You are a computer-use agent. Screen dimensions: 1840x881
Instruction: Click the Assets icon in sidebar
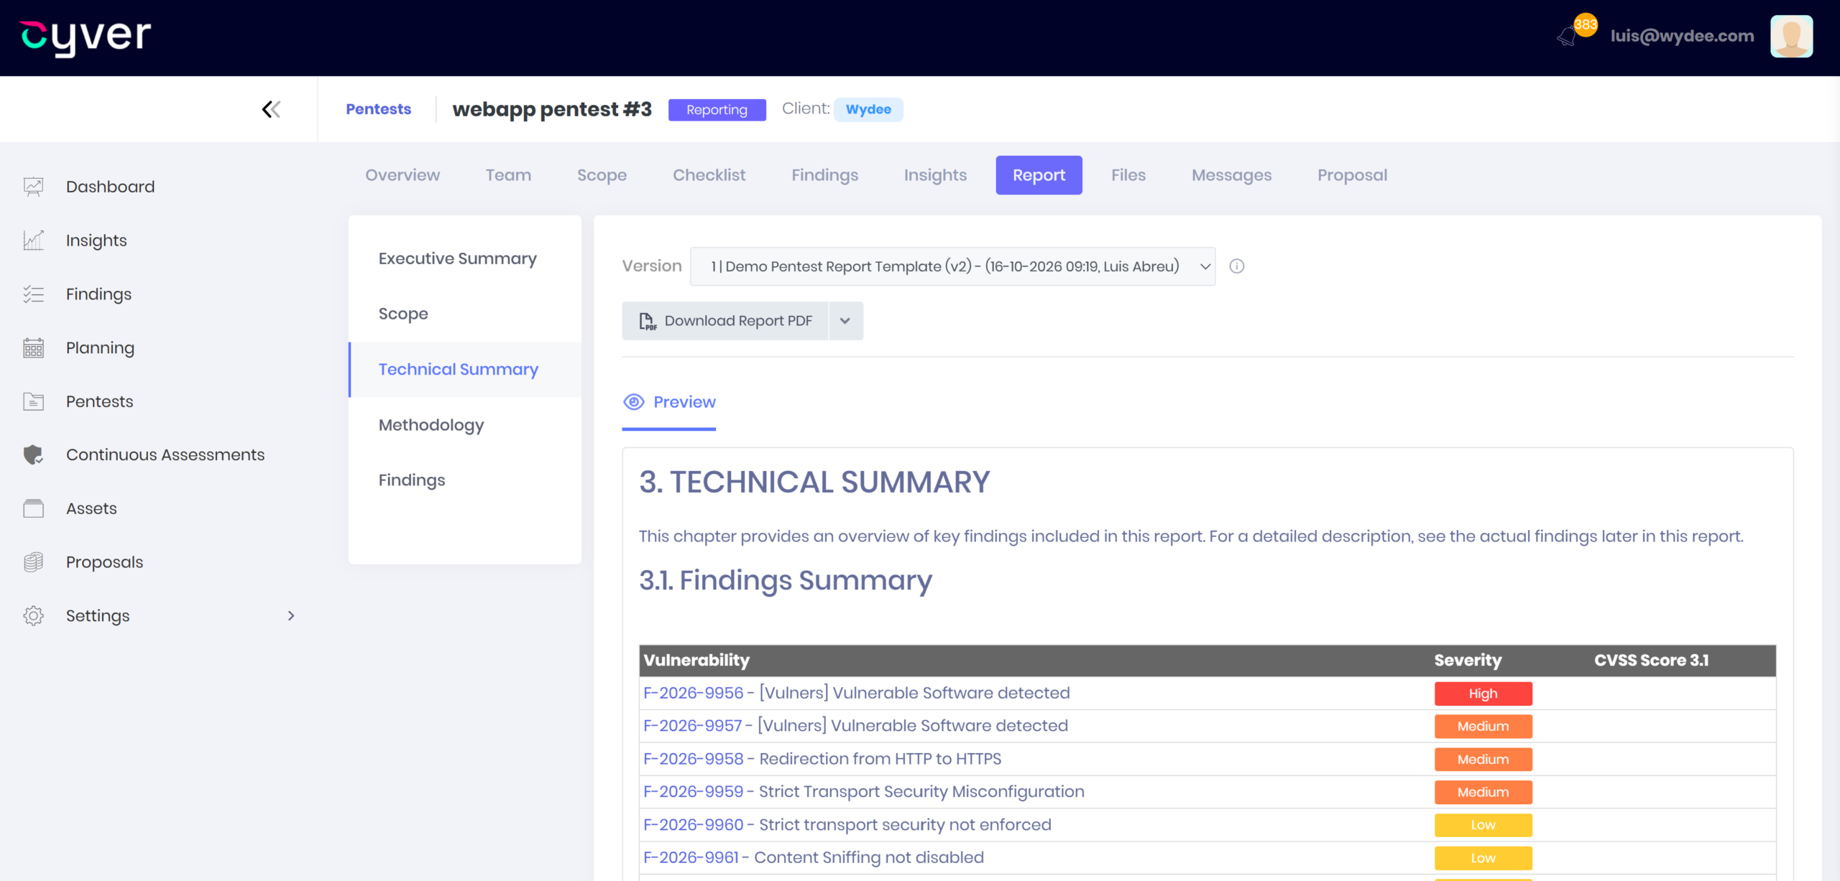(33, 508)
